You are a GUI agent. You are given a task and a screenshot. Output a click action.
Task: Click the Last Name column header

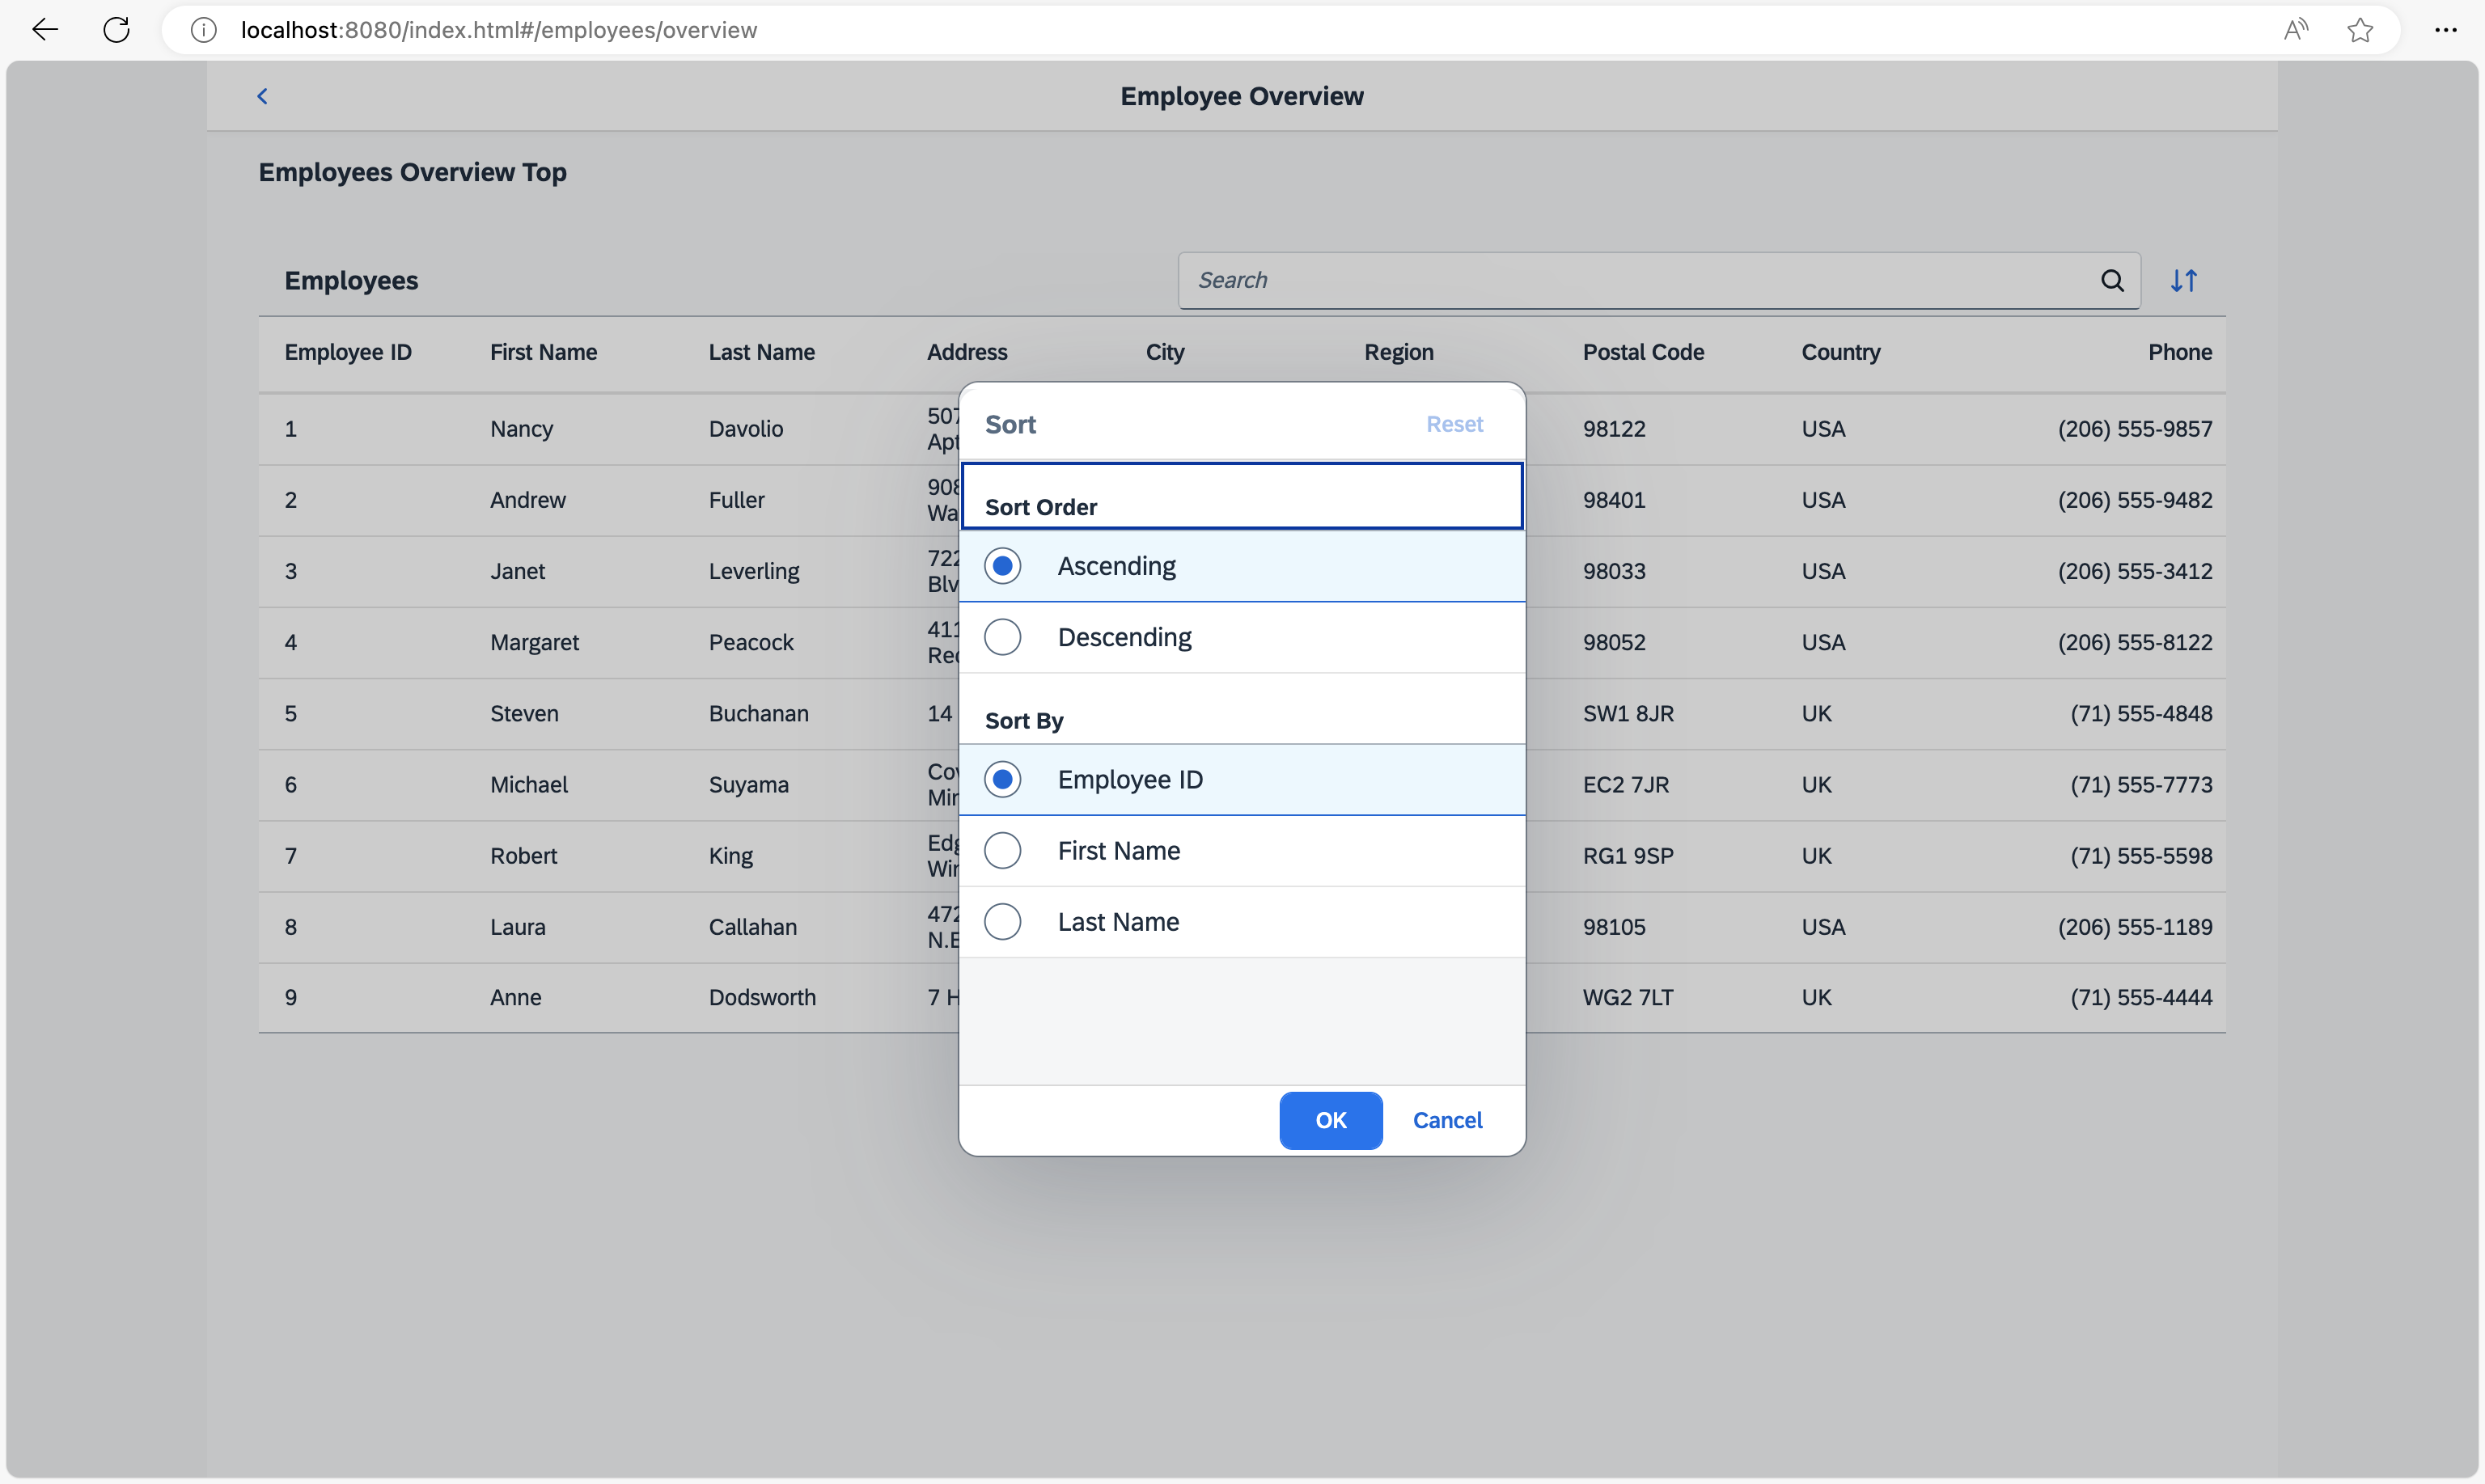tap(762, 352)
